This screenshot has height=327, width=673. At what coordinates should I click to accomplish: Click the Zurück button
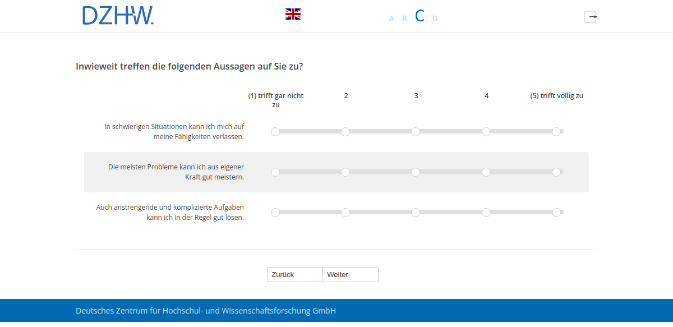(x=294, y=274)
